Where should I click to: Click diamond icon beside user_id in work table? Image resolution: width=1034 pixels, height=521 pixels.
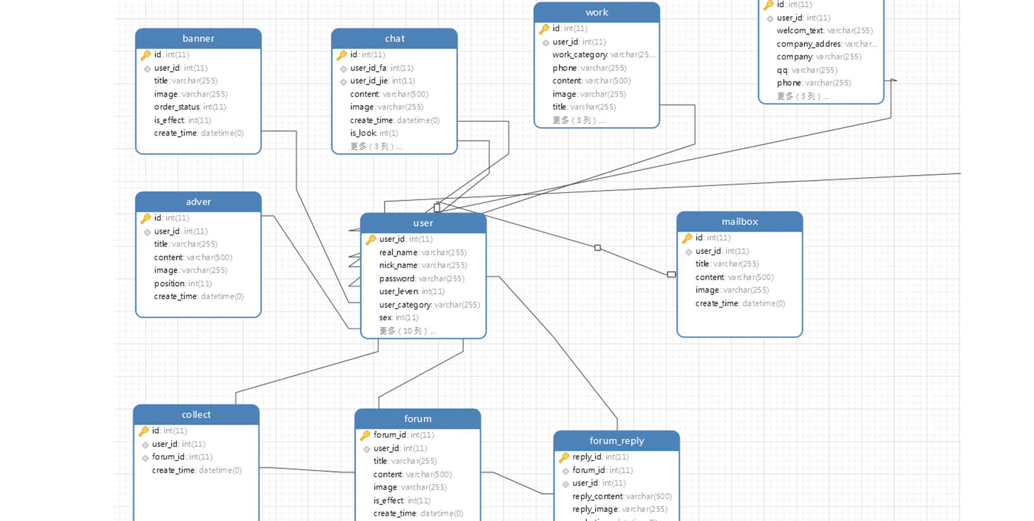pos(545,43)
